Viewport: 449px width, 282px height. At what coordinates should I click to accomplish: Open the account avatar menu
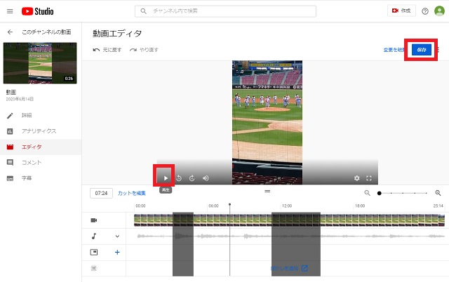(439, 11)
